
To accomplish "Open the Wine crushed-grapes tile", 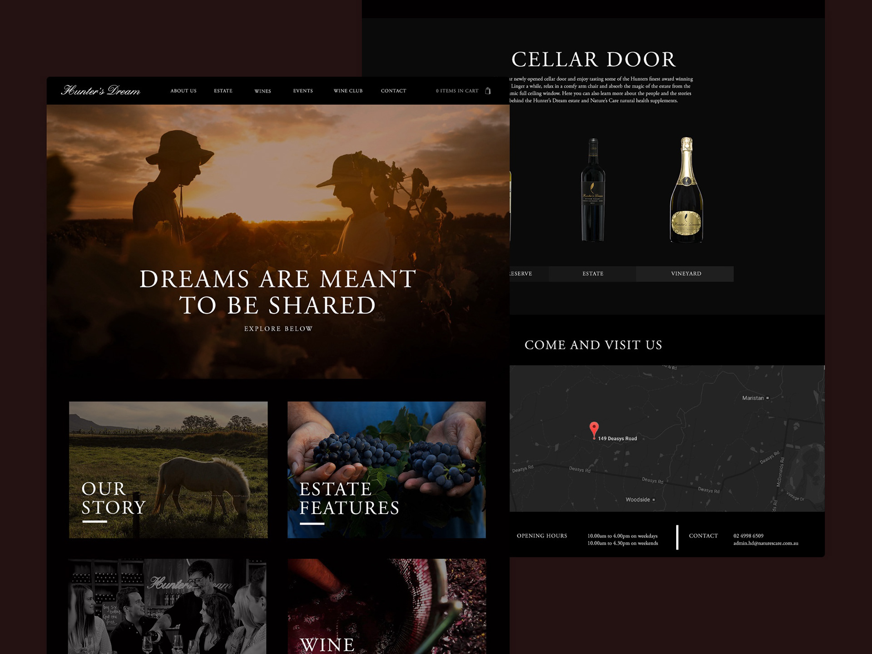I will coord(386,606).
